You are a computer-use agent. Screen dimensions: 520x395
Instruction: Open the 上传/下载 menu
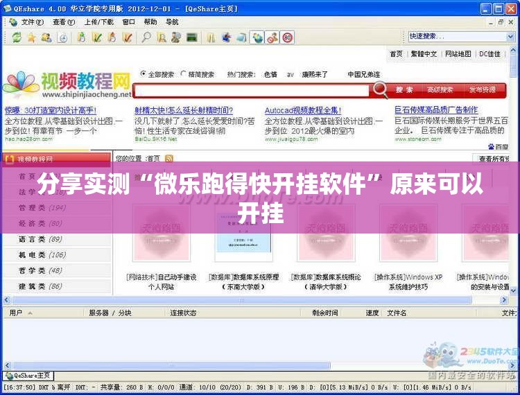tap(98, 21)
